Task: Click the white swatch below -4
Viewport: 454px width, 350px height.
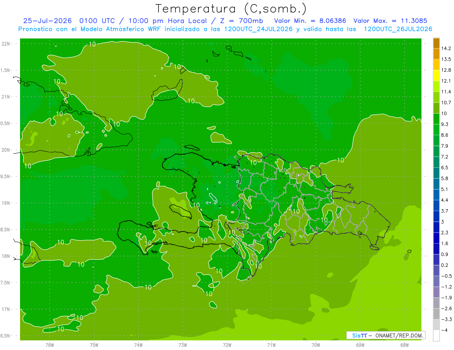Action: click(x=436, y=336)
